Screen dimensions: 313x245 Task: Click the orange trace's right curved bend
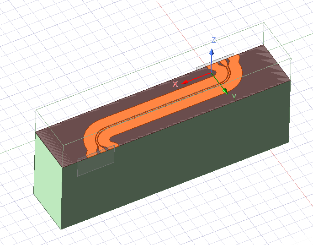pos(233,74)
